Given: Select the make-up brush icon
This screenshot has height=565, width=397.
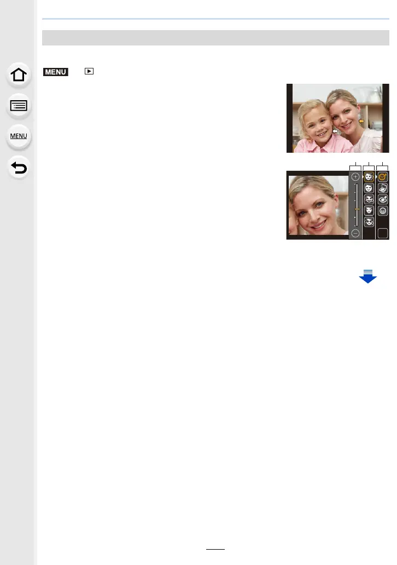Looking at the screenshot, I should coord(383,199).
